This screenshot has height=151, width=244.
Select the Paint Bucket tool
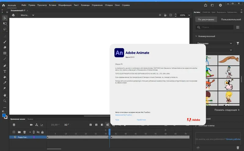click(5, 77)
